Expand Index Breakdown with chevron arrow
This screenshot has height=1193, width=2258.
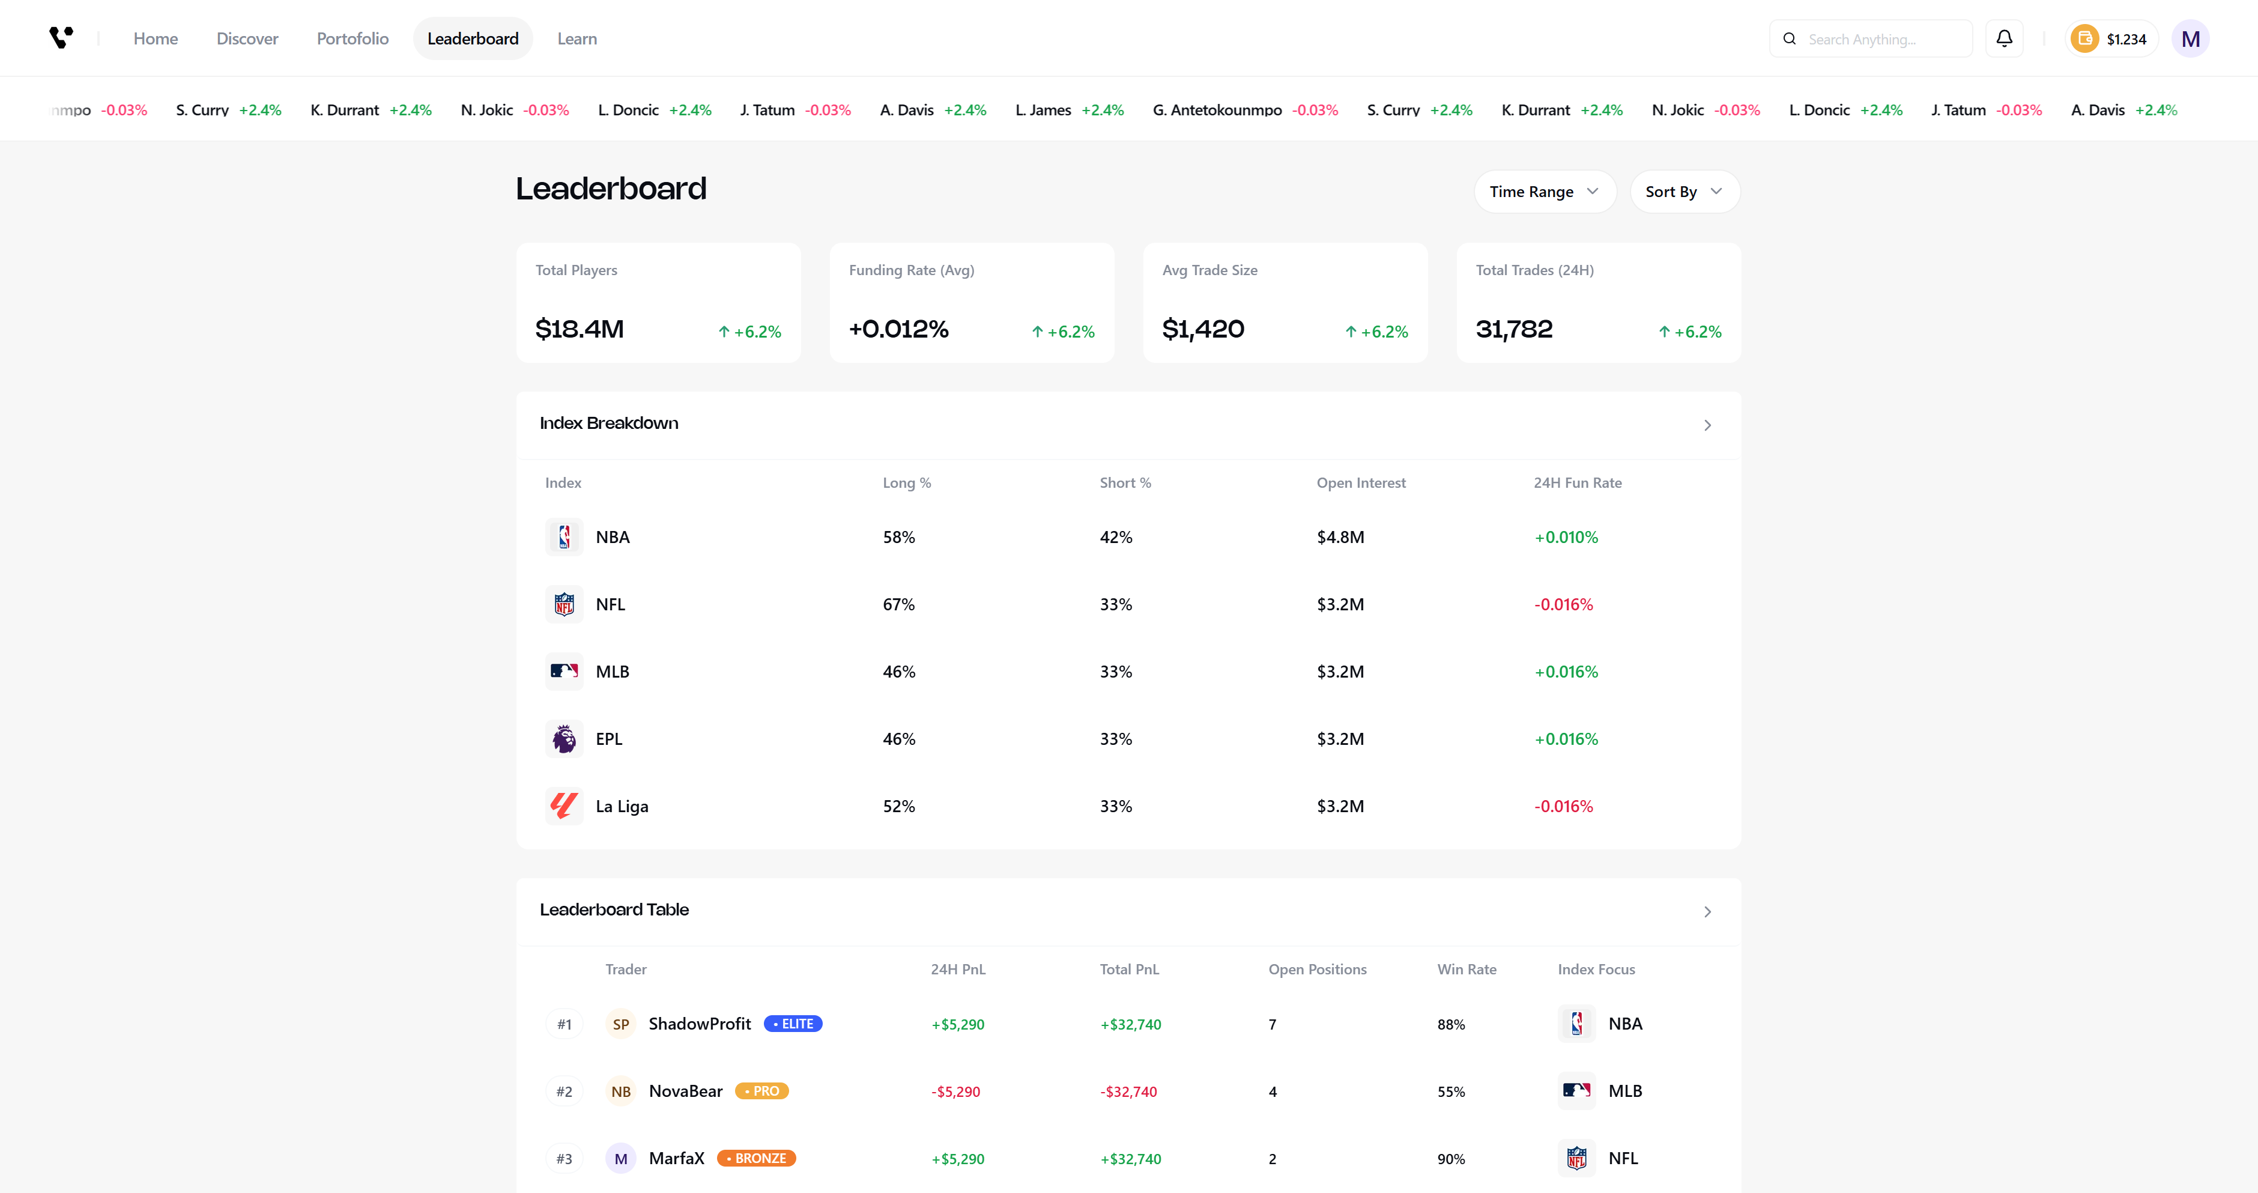pos(1707,425)
